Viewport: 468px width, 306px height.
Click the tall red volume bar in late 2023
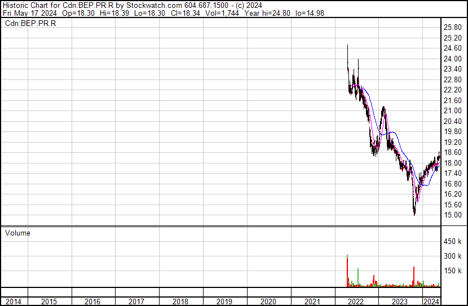pyautogui.click(x=414, y=277)
